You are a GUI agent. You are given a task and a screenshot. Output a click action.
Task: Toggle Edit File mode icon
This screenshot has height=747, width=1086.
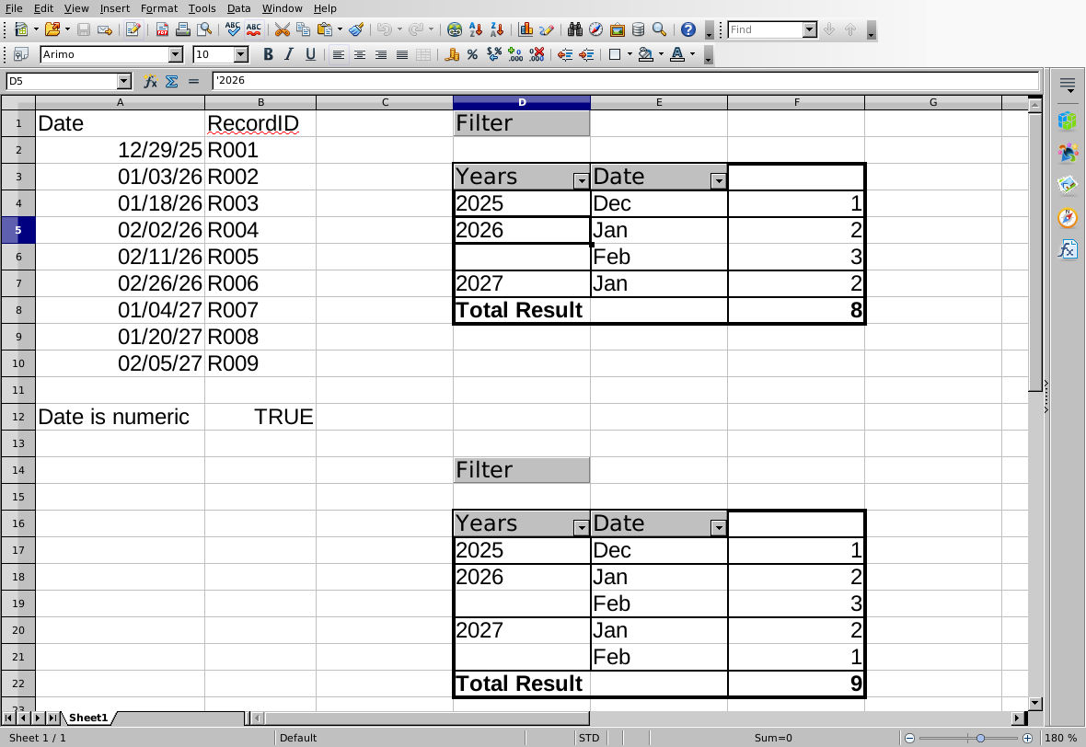pos(133,29)
